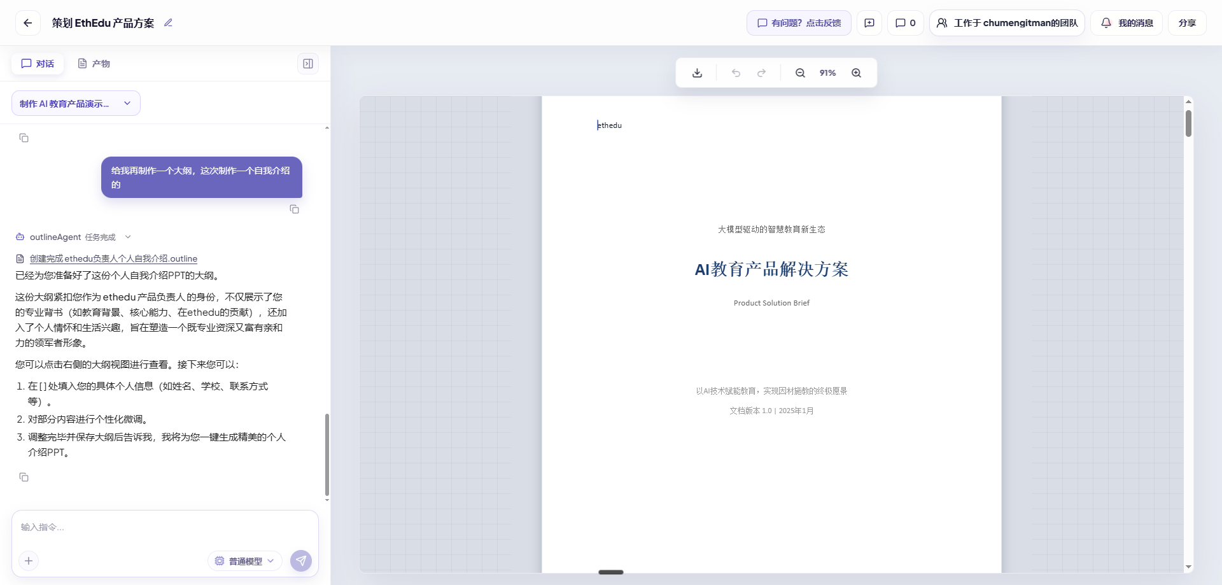Open the 普通模型 model dropdown
This screenshot has height=585, width=1222.
point(245,561)
